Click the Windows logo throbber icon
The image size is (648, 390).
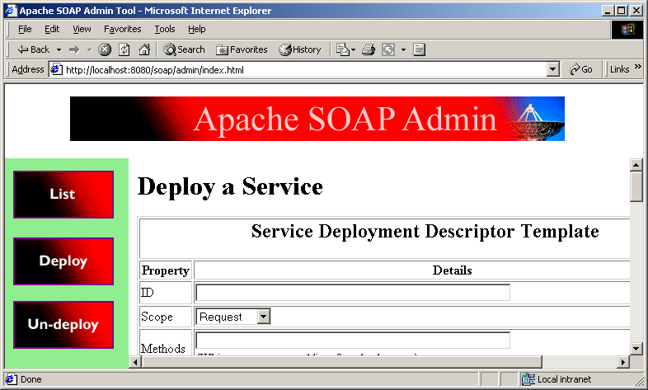click(627, 30)
